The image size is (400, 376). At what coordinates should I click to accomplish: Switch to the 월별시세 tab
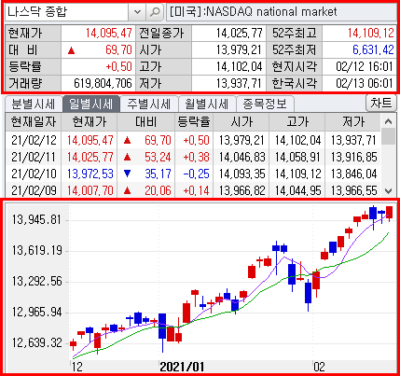(207, 104)
